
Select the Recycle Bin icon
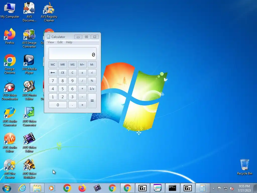click(244, 167)
